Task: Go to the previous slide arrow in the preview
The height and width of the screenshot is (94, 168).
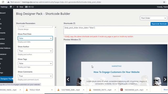Action: tap(68, 79)
